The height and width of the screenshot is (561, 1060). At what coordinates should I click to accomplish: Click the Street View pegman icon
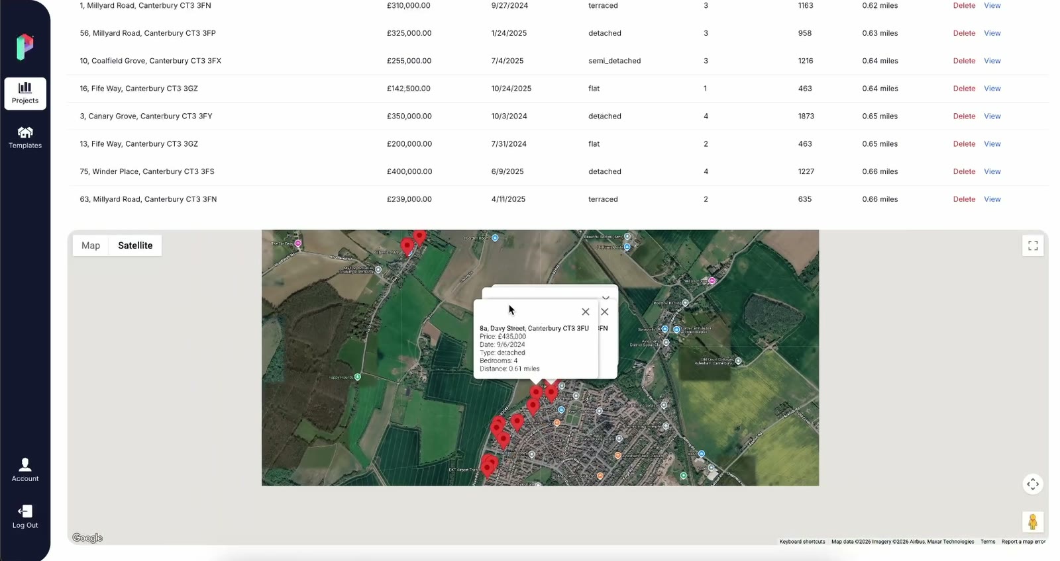(1033, 522)
